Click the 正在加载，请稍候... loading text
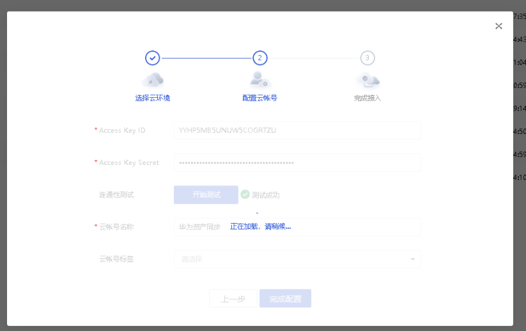This screenshot has height=331, width=526. [x=260, y=227]
